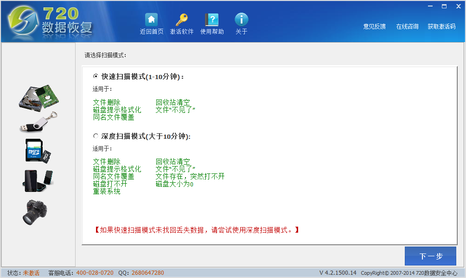The width and height of the screenshot is (466, 278).
Task: Choose the micro SD memory card icon
Action: point(38,151)
